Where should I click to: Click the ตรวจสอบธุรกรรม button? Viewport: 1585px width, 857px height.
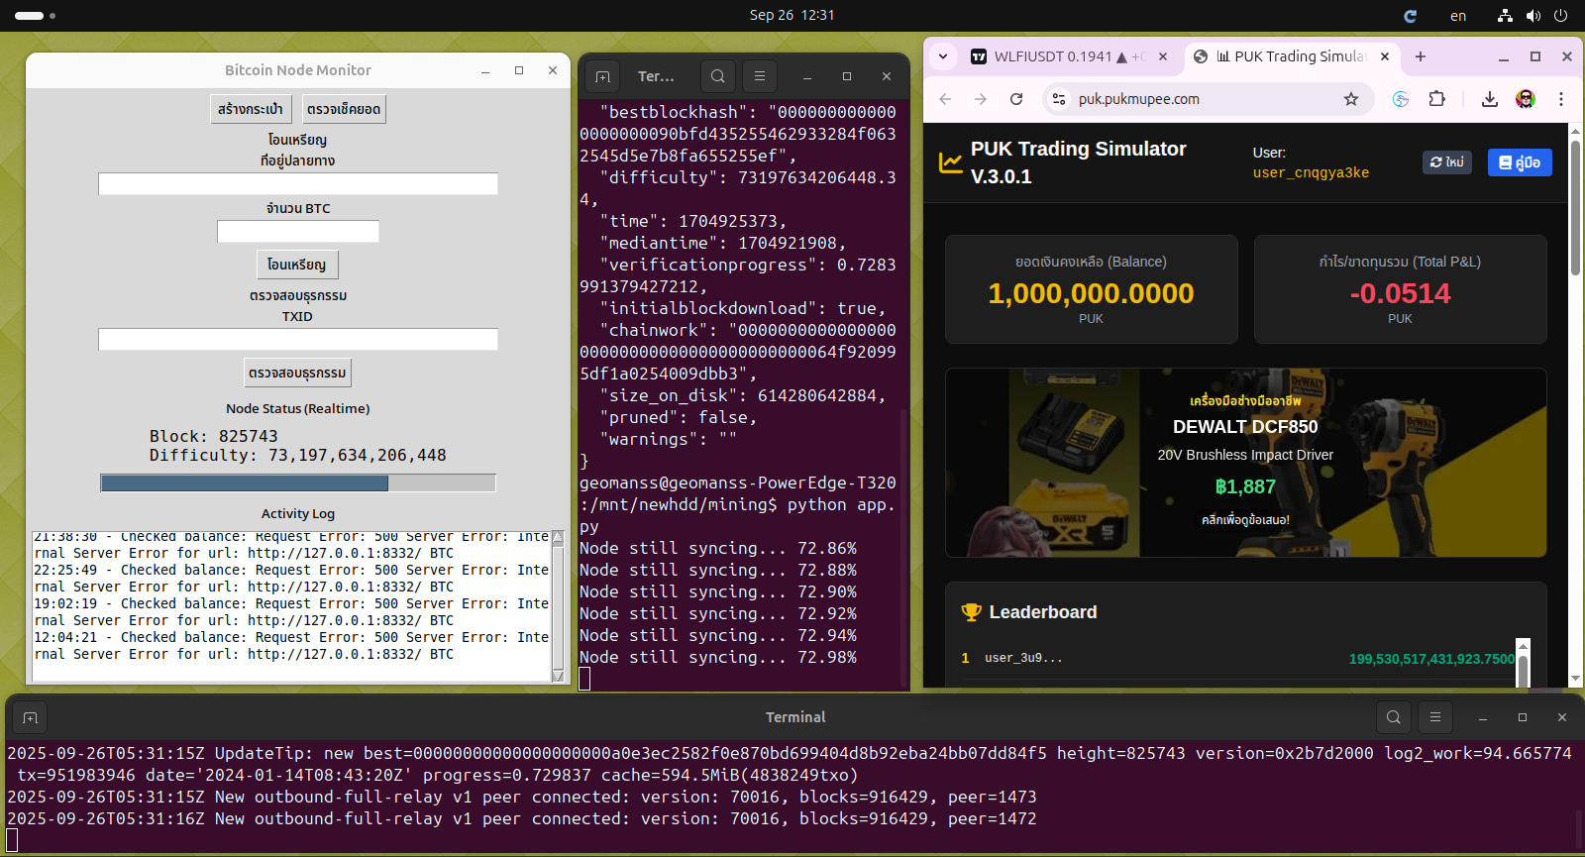[297, 374]
